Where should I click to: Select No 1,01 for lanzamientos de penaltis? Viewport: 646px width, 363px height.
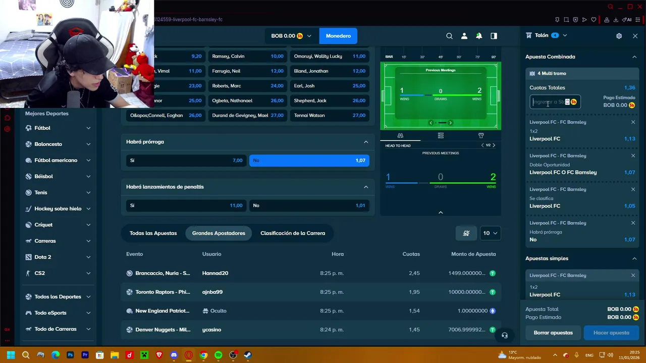(x=309, y=205)
